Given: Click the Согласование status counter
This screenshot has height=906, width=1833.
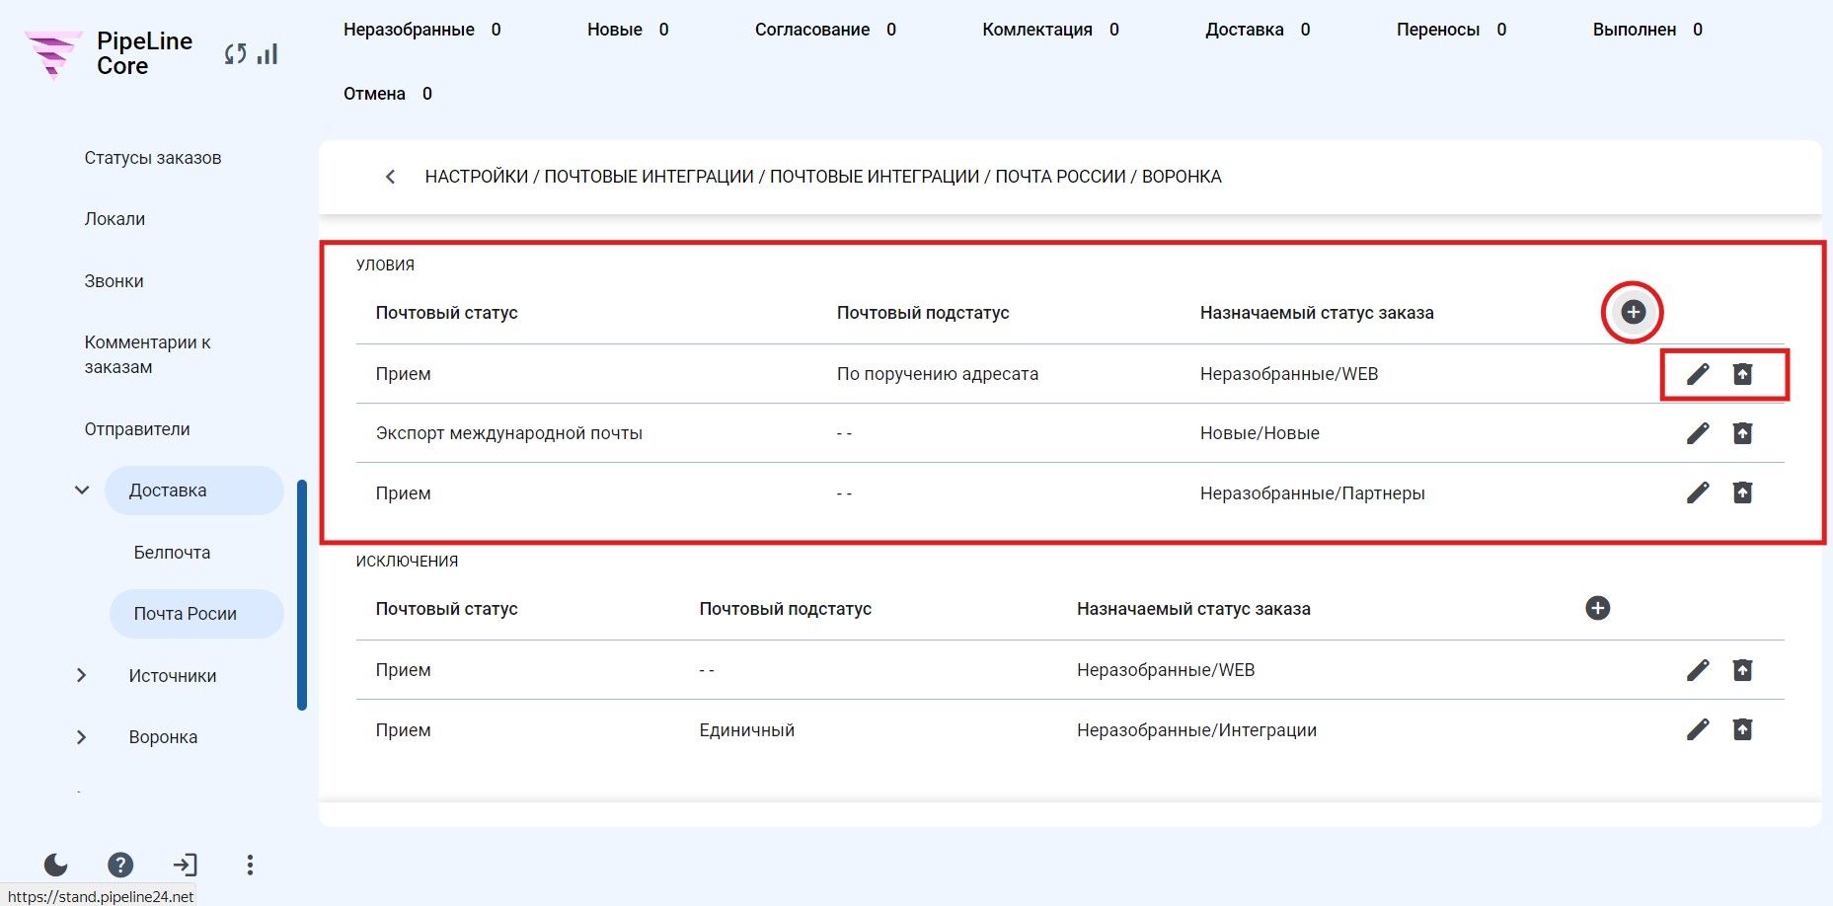Looking at the screenshot, I should coord(825,30).
